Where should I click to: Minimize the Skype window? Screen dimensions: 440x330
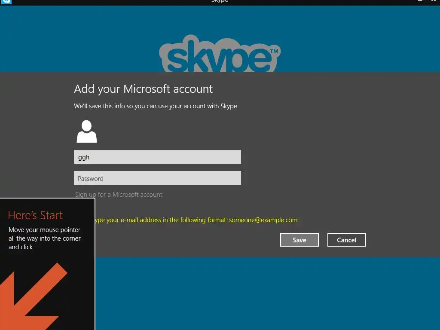click(x=420, y=1)
